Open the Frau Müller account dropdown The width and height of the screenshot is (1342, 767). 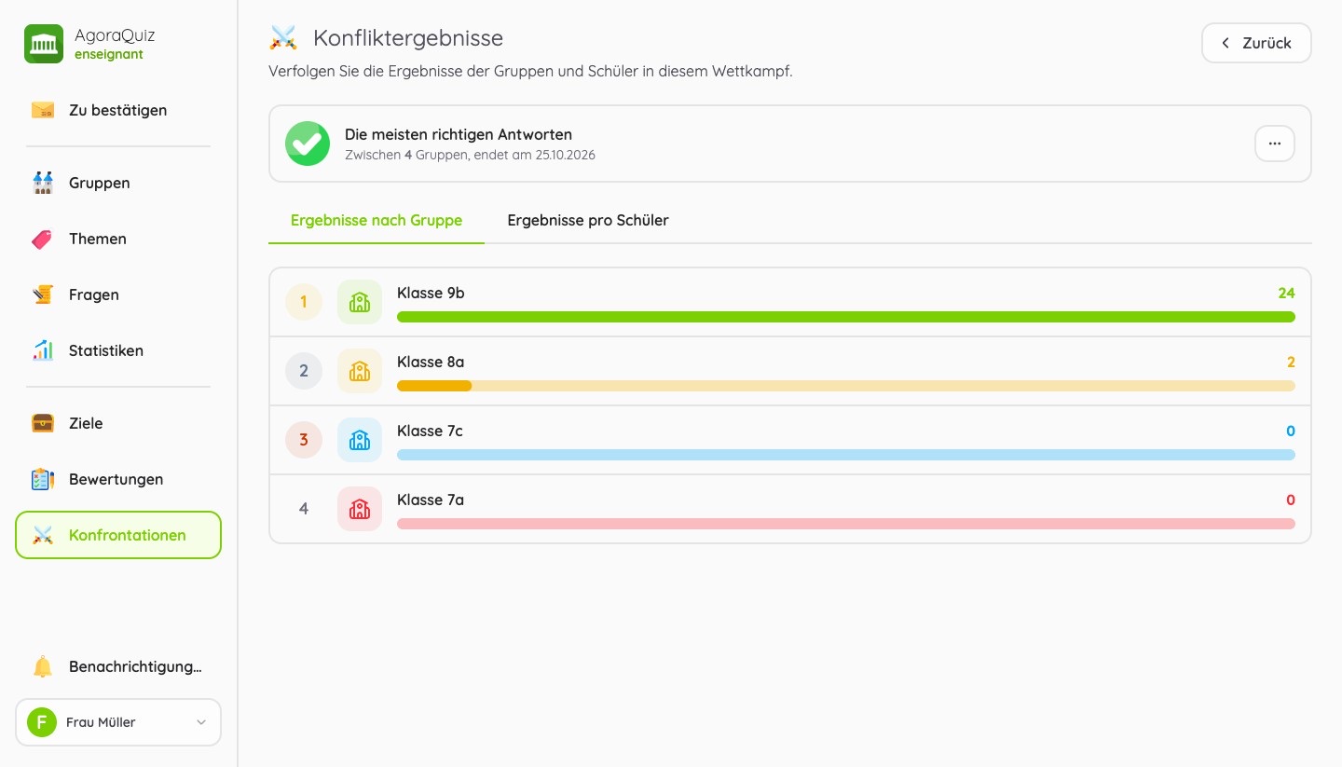coord(118,722)
